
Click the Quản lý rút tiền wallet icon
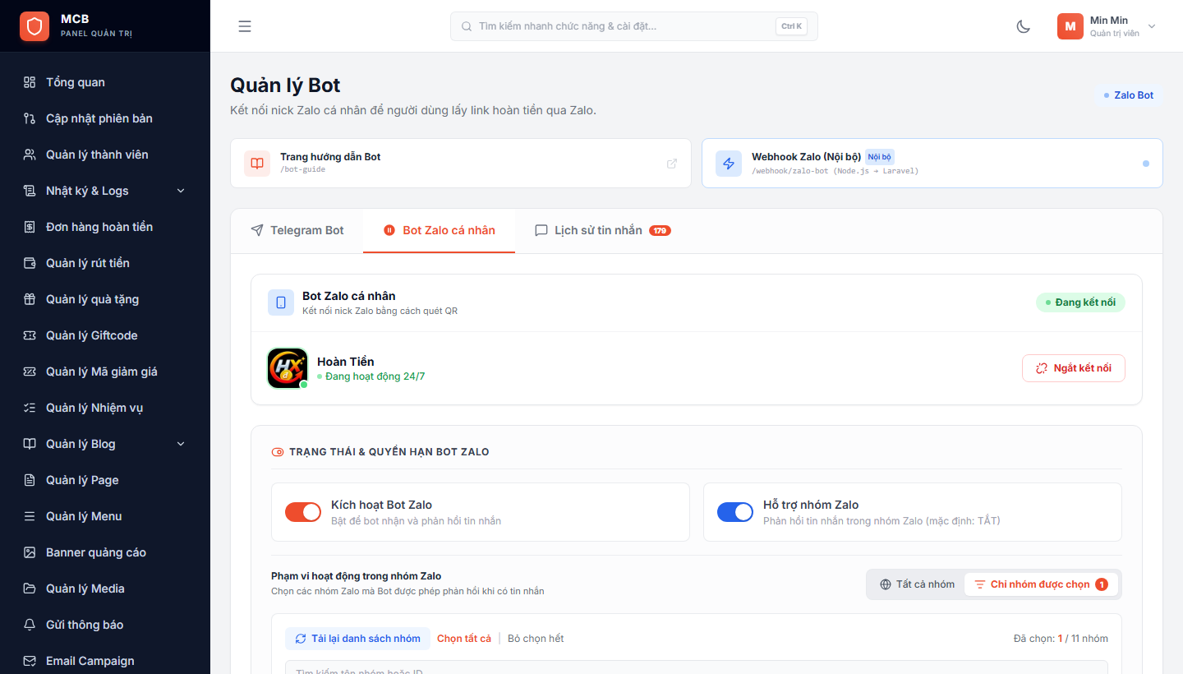coord(30,263)
